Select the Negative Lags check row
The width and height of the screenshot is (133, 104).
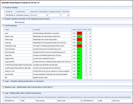(48, 36)
